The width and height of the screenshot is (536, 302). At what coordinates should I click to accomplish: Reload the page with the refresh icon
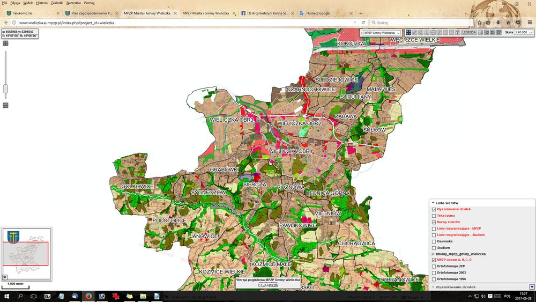pyautogui.click(x=363, y=23)
